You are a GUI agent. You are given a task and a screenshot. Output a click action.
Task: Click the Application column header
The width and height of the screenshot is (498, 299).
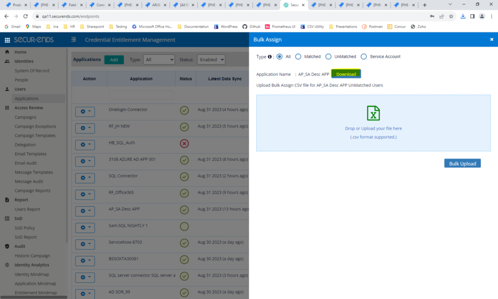click(141, 79)
